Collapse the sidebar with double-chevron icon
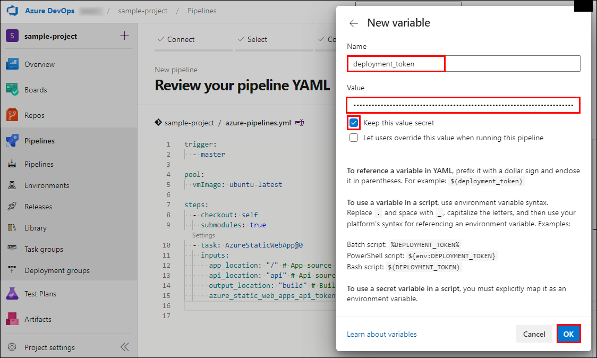The height and width of the screenshot is (358, 597). pos(125,347)
